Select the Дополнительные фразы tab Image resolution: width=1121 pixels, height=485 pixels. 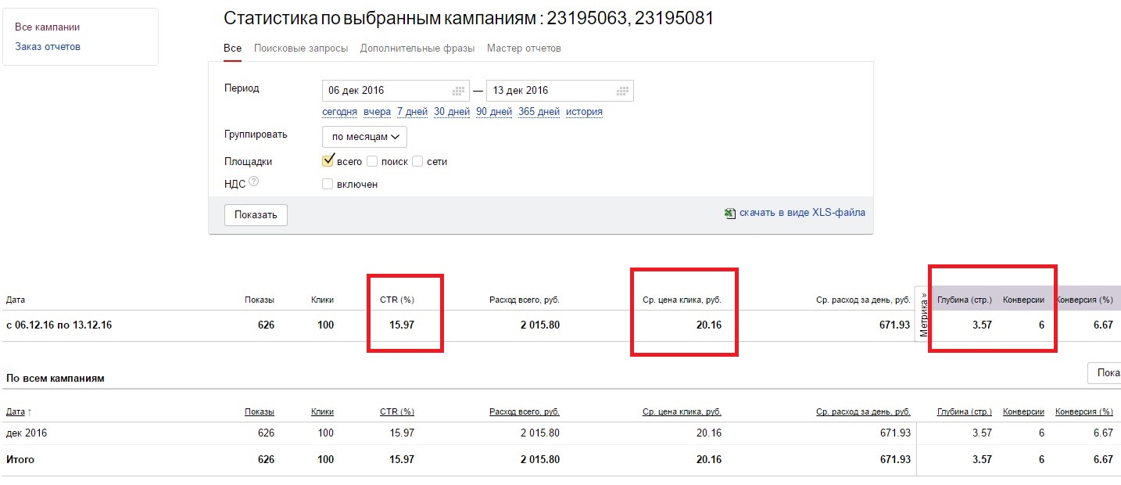tap(417, 48)
